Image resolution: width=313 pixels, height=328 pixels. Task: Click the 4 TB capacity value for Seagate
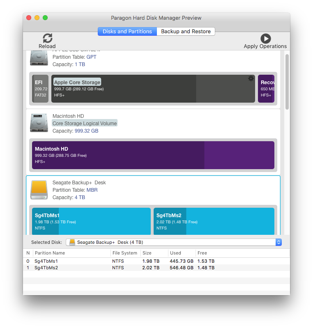pyautogui.click(x=80, y=197)
